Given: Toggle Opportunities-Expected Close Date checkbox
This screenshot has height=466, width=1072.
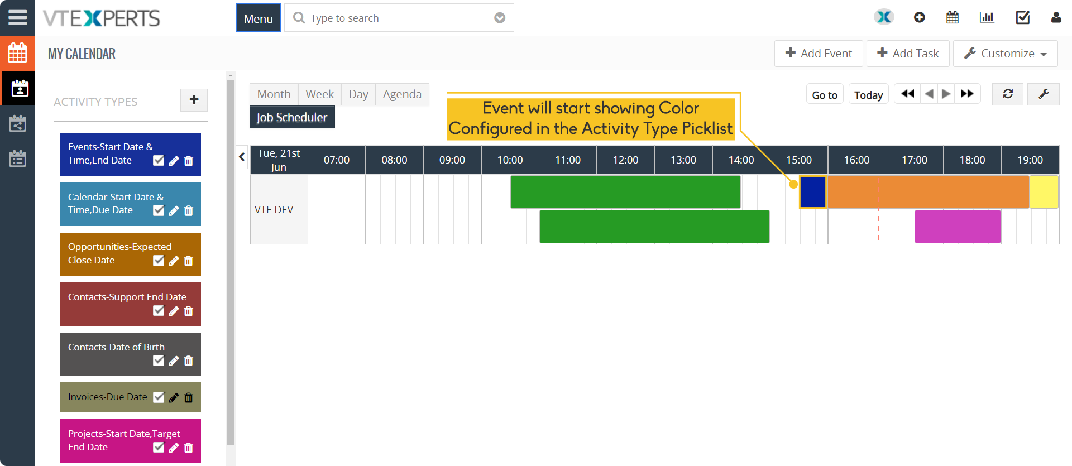Looking at the screenshot, I should (x=159, y=260).
